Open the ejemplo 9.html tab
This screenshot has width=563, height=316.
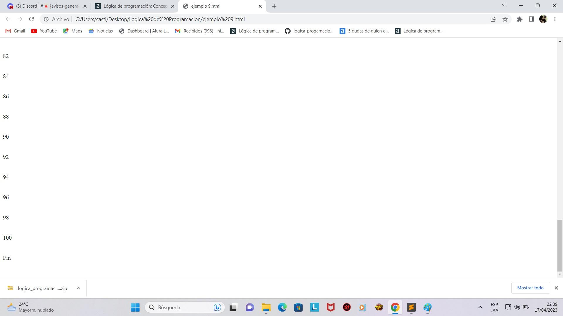point(222,6)
